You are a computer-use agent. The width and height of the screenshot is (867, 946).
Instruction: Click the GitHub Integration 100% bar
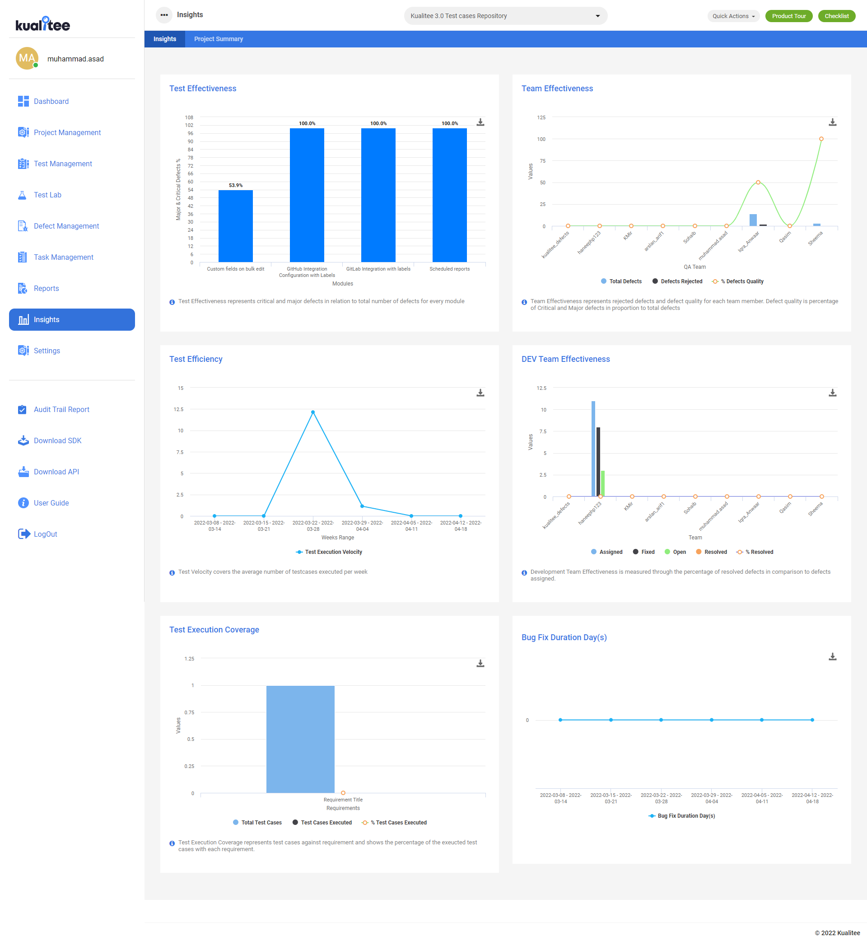307,195
